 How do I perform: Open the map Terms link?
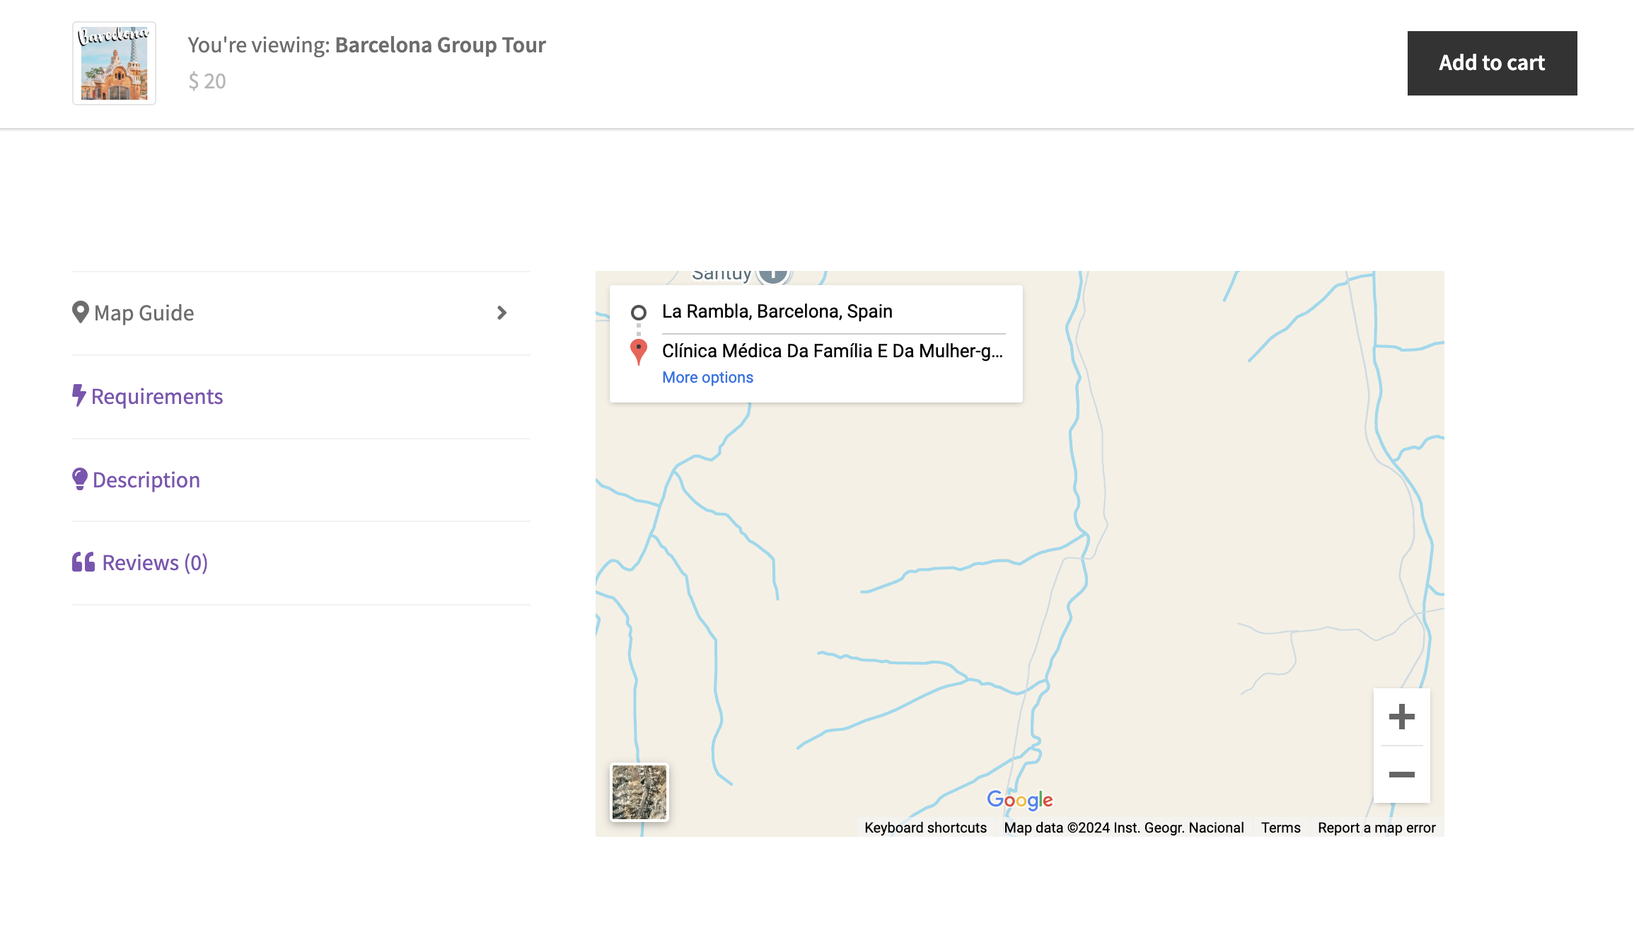pyautogui.click(x=1280, y=828)
